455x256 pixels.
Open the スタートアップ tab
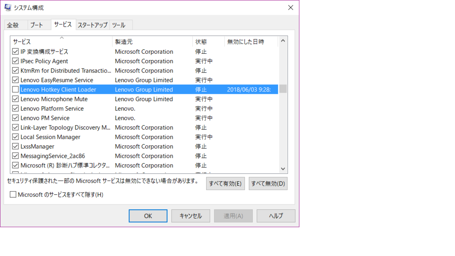click(92, 25)
